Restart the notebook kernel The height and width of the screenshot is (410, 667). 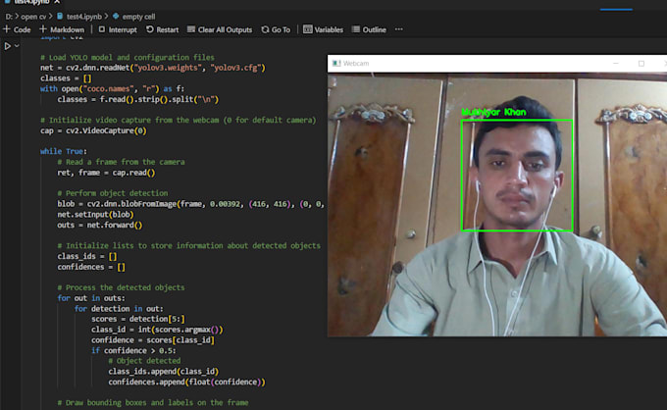pos(163,29)
